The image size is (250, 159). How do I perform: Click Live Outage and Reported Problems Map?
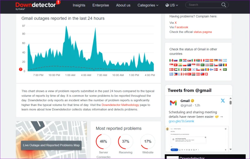pos(51,145)
